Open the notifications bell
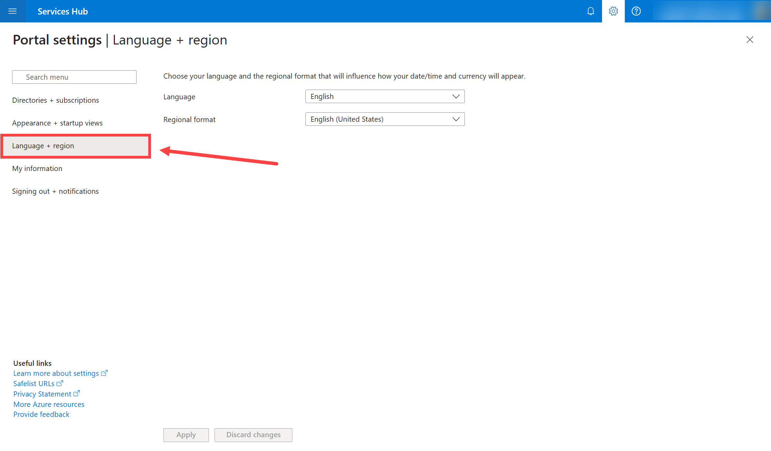 pos(591,11)
